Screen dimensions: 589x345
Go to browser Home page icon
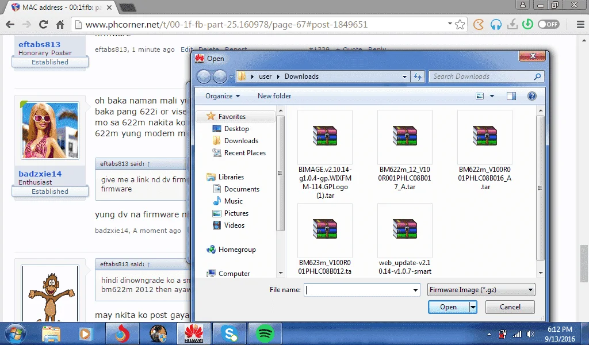click(60, 24)
